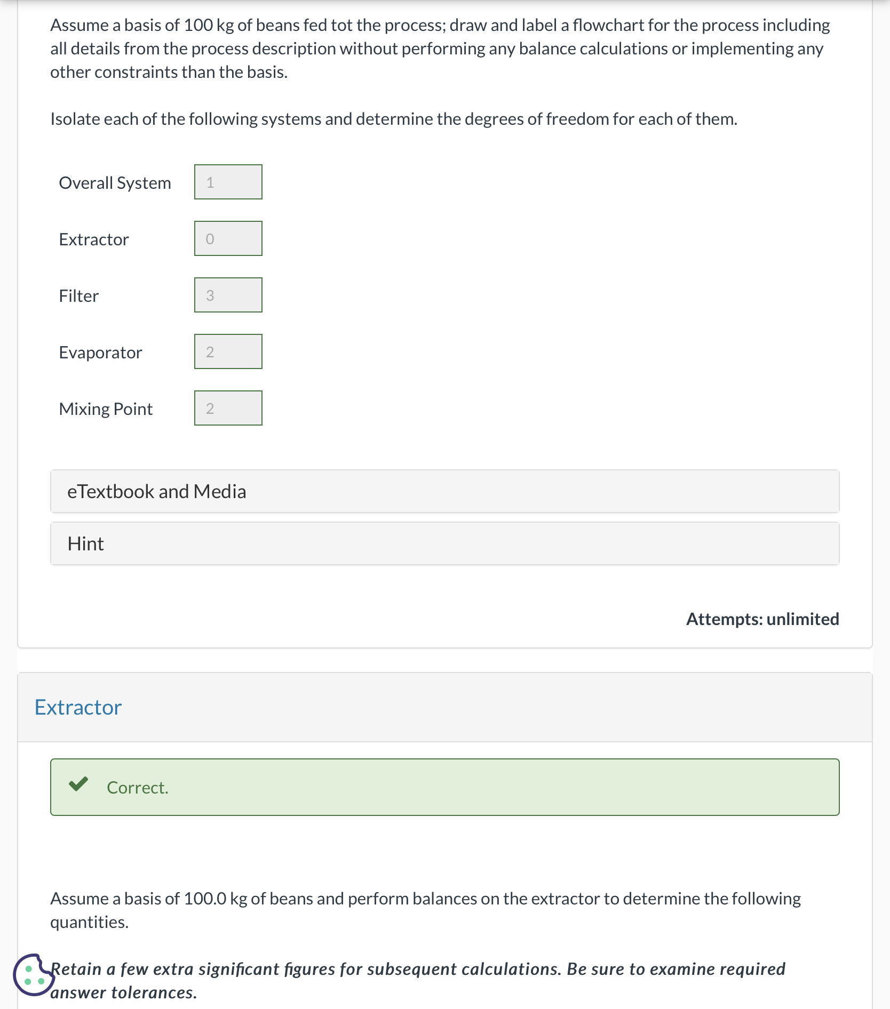Click the "Isolate each of the following systems" instruction

[393, 119]
